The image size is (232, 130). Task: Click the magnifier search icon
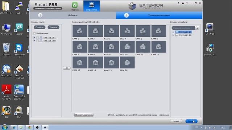point(197,28)
